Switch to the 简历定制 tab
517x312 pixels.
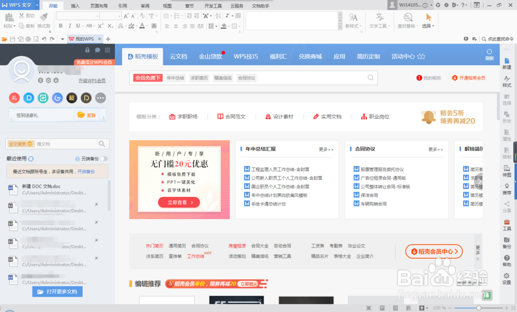pos(368,56)
